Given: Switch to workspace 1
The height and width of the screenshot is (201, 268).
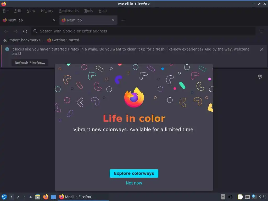Looking at the screenshot, I should click(x=12, y=197).
